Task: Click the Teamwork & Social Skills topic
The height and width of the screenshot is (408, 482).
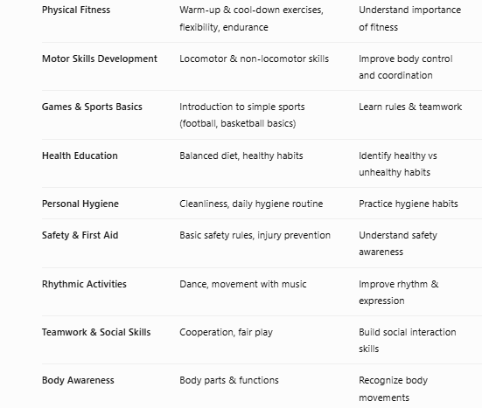Action: click(x=96, y=332)
